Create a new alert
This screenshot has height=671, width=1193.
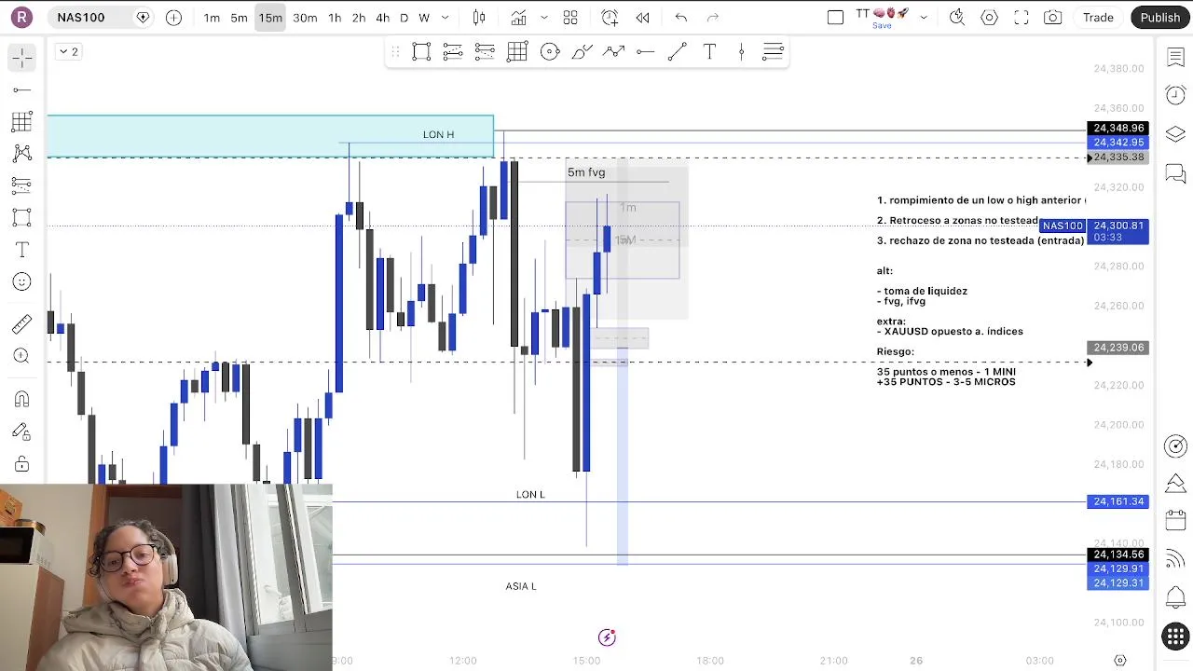[610, 18]
